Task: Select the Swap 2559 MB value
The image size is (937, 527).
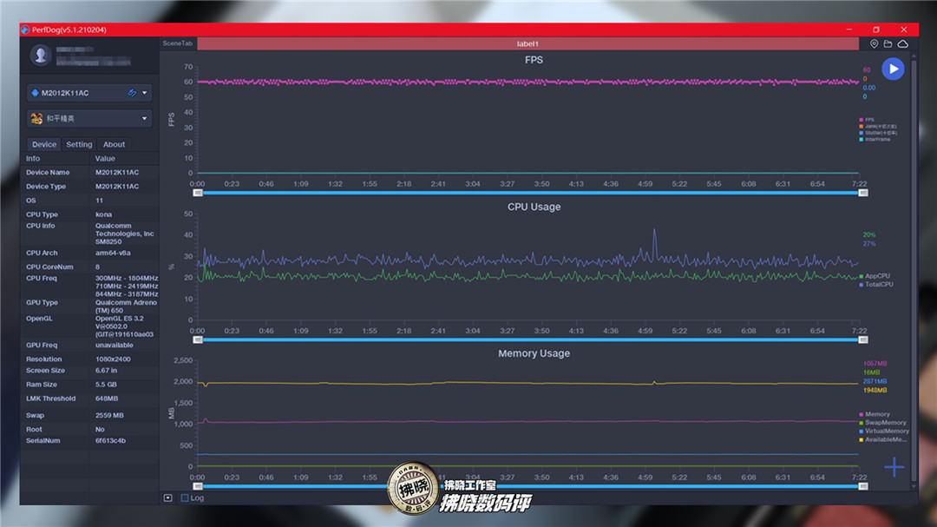Action: (x=109, y=415)
